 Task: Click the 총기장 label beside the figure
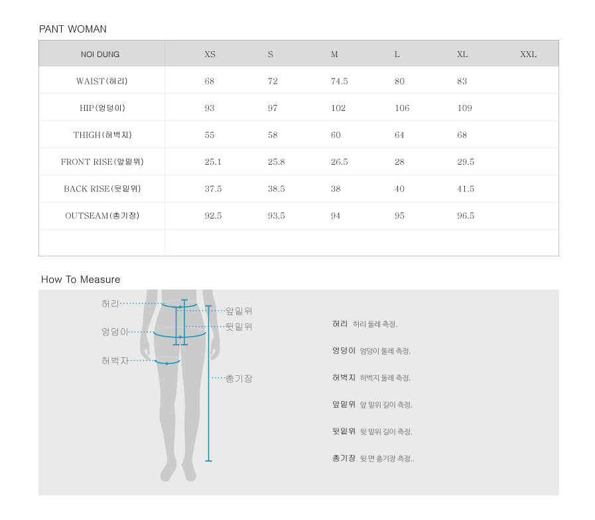pyautogui.click(x=239, y=379)
